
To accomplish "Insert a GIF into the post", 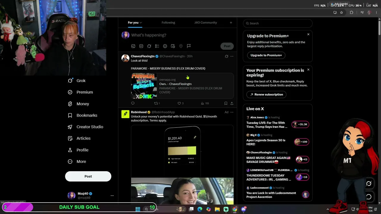I will click(x=141, y=46).
